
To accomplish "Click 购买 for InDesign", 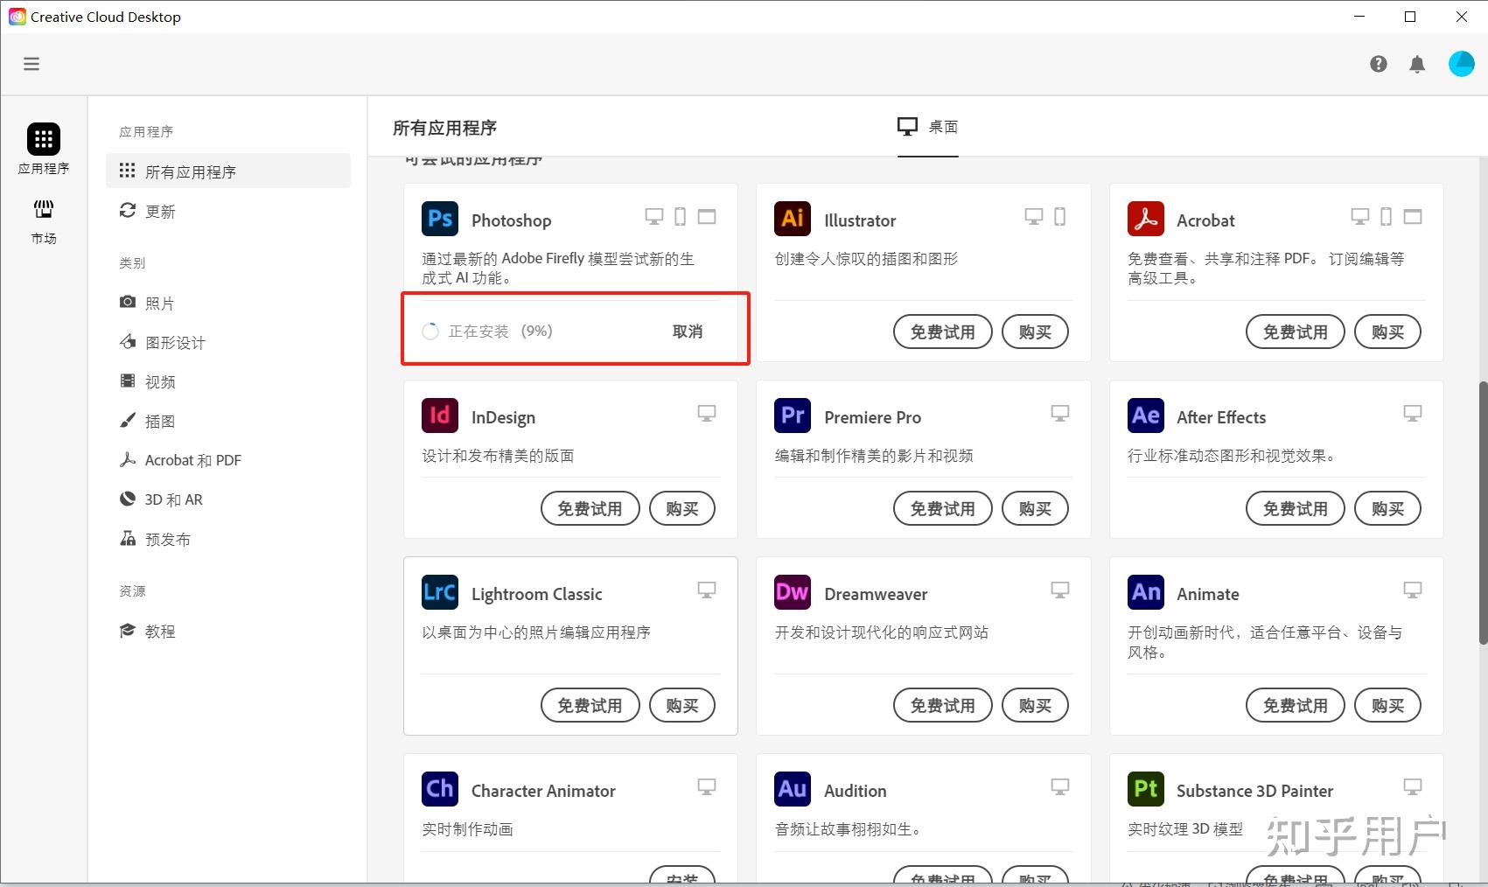I will 682,508.
